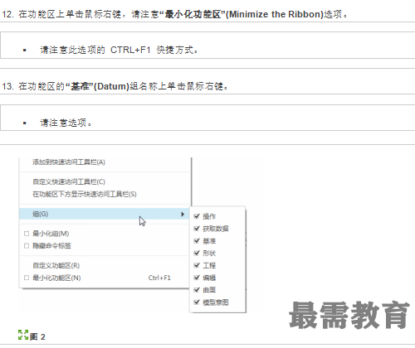Viewport: 415px width, 348px height.
Task: Toggle the 基准 group checkbox
Action: click(x=197, y=241)
